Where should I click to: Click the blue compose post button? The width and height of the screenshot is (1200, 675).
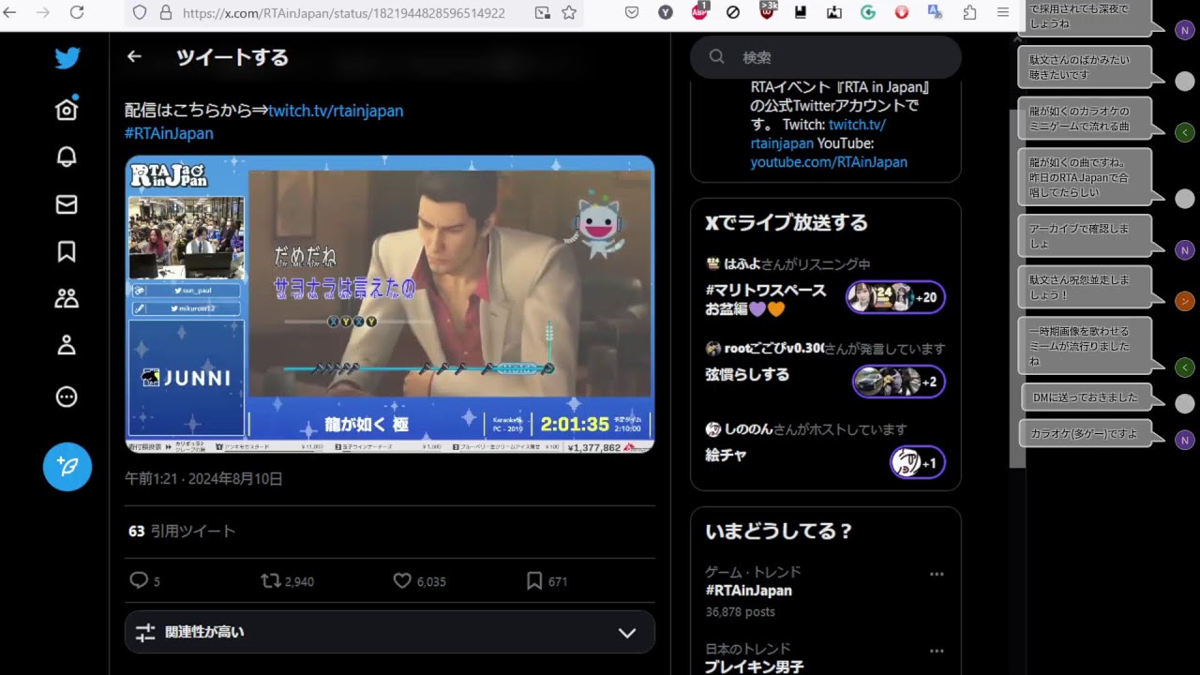[x=67, y=466]
